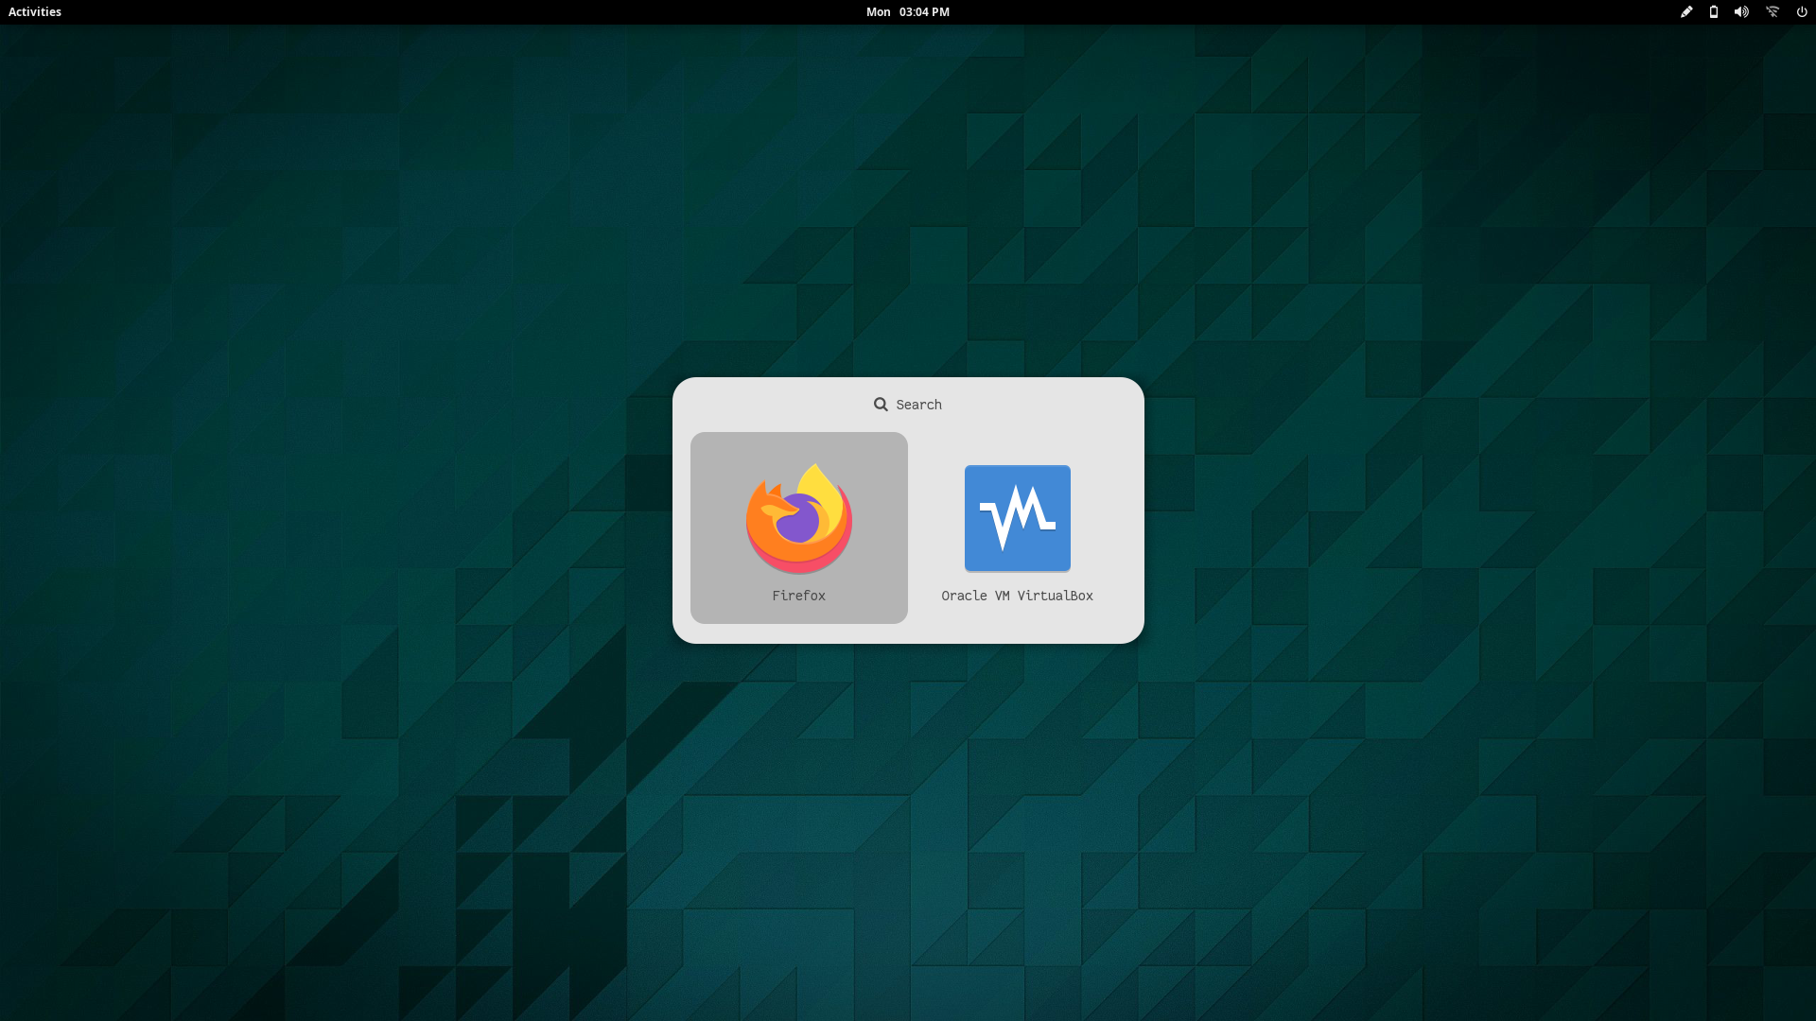Image resolution: width=1816 pixels, height=1021 pixels.
Task: Click the magnifier icon beside Search
Action: pyautogui.click(x=881, y=405)
